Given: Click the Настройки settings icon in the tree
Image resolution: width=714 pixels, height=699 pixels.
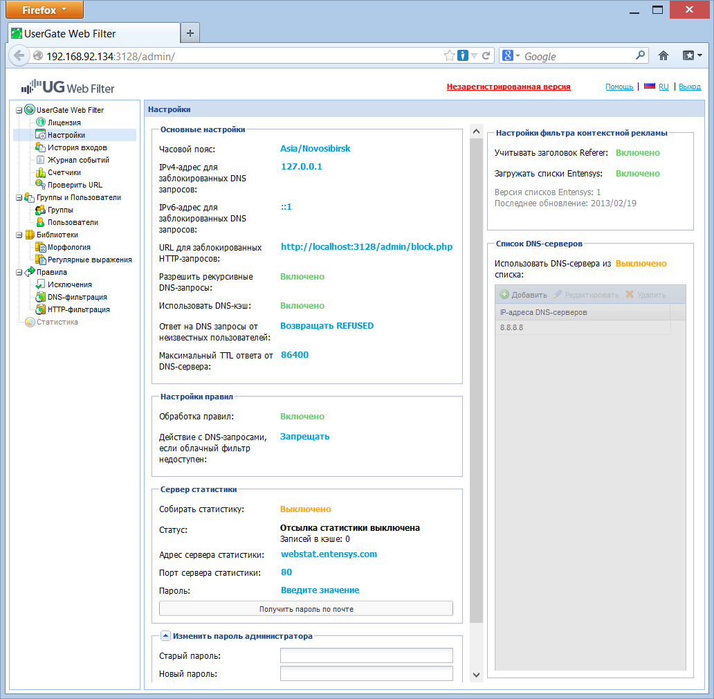Looking at the screenshot, I should (41, 134).
